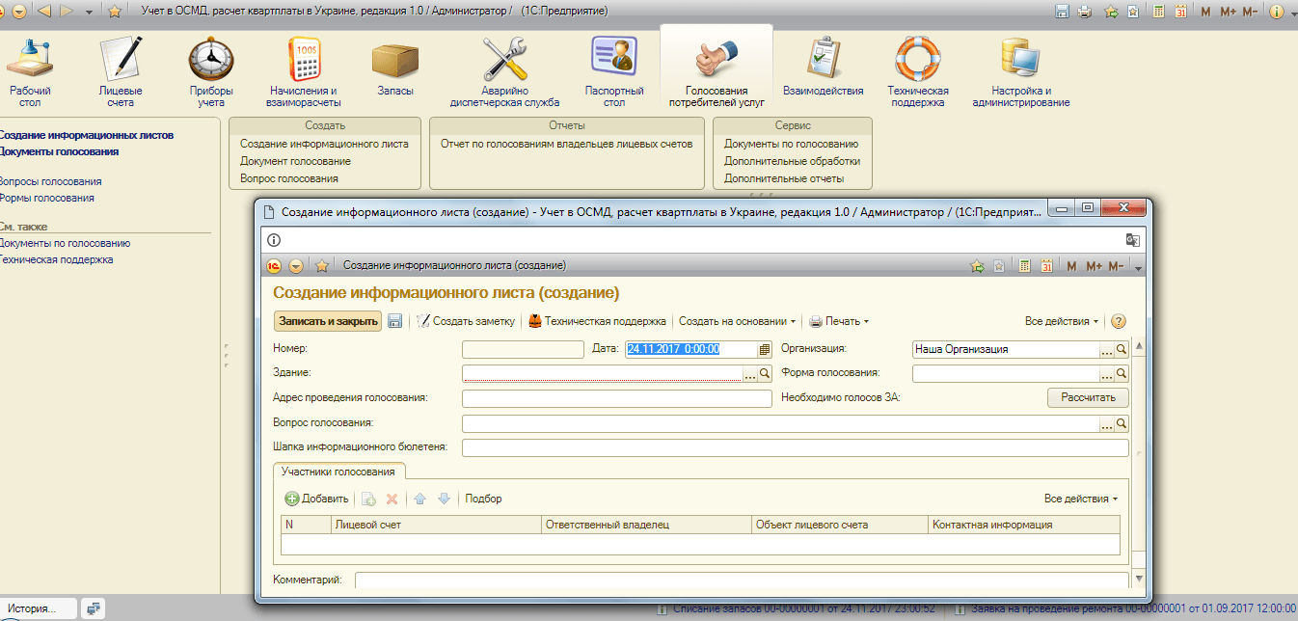This screenshot has width=1298, height=621.
Task: Click Создать заметку button
Action: (x=466, y=321)
